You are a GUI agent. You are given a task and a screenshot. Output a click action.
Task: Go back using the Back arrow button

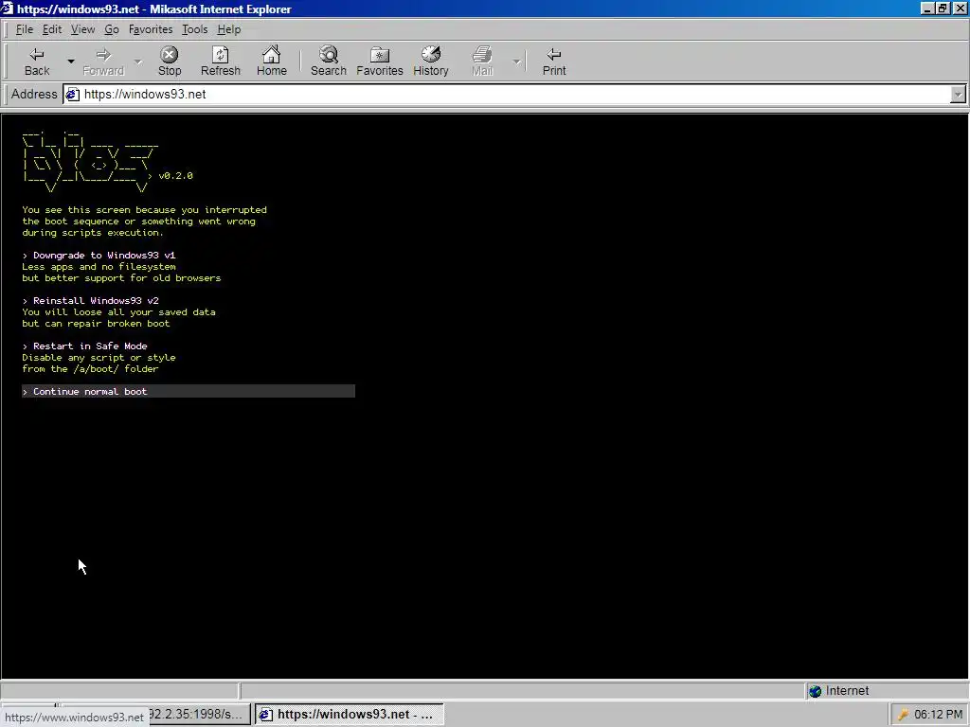tap(37, 62)
